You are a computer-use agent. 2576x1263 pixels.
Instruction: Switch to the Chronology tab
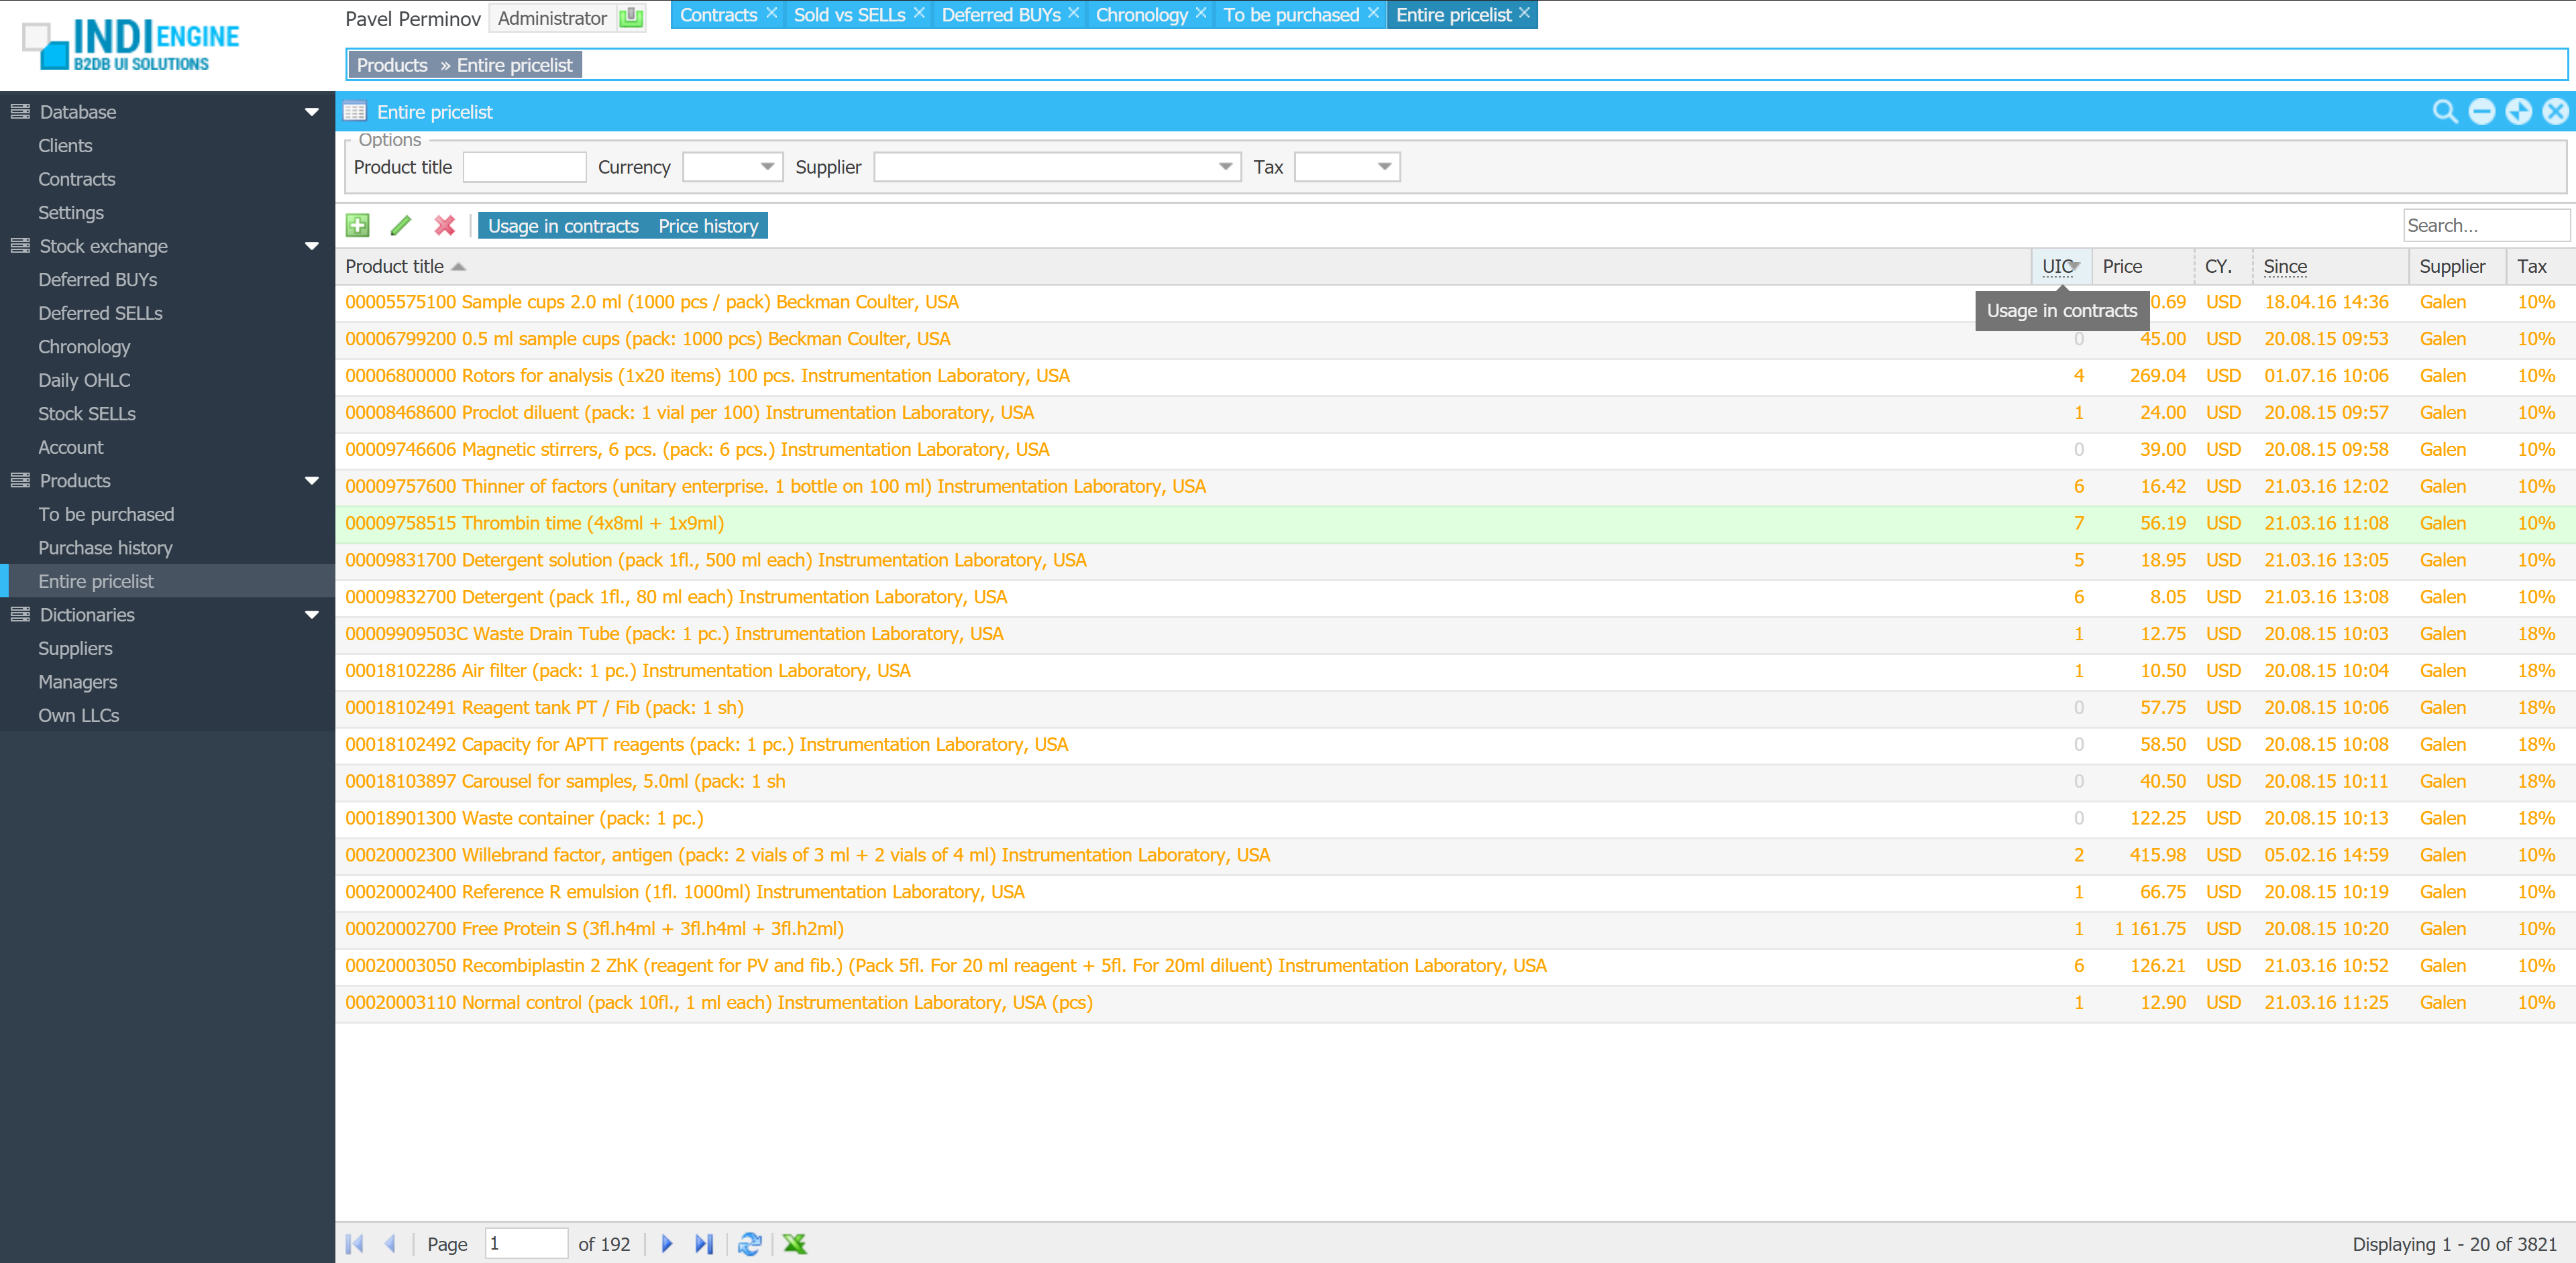1140,15
